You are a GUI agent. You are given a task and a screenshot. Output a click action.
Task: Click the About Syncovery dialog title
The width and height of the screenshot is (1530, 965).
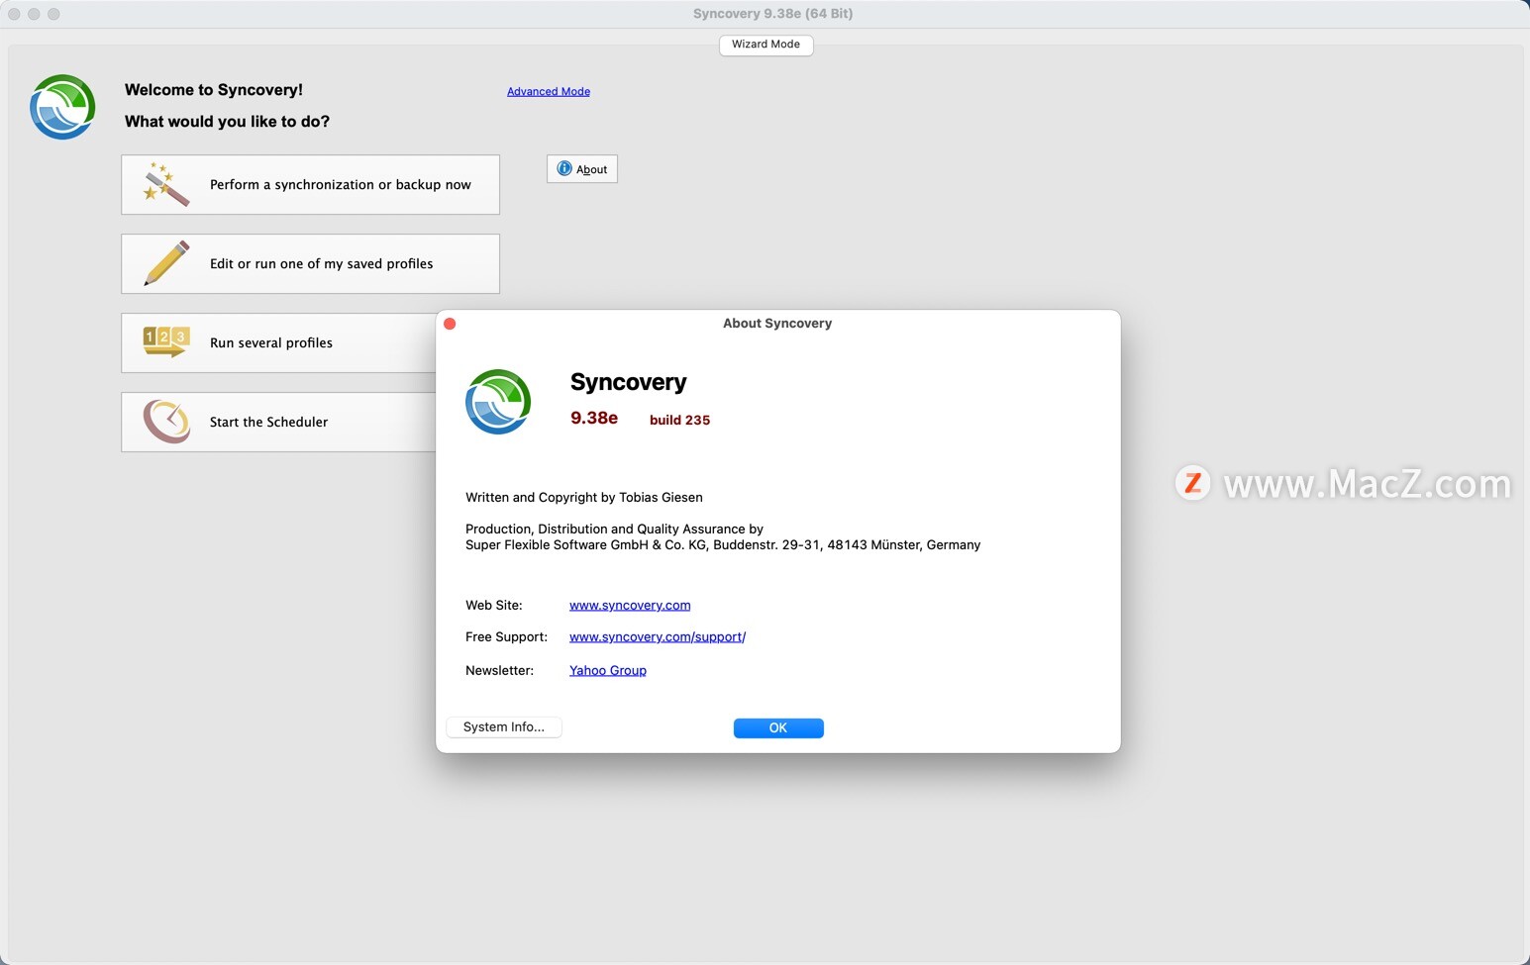[777, 323]
